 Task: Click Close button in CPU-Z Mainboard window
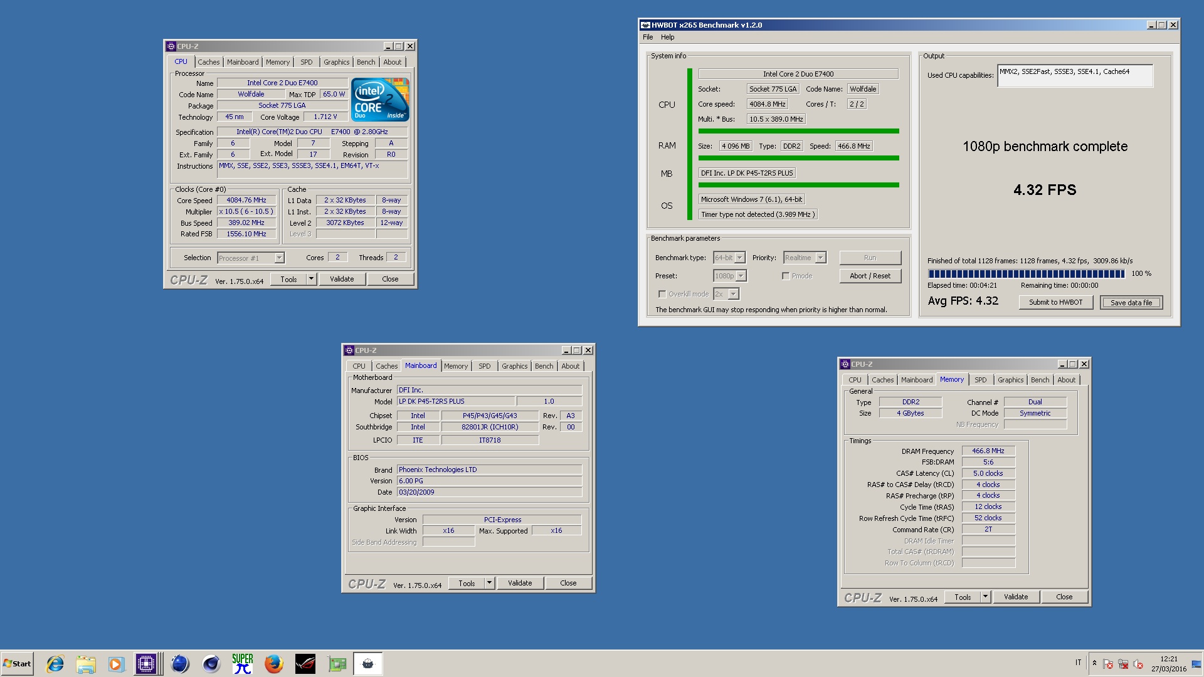coord(568,583)
